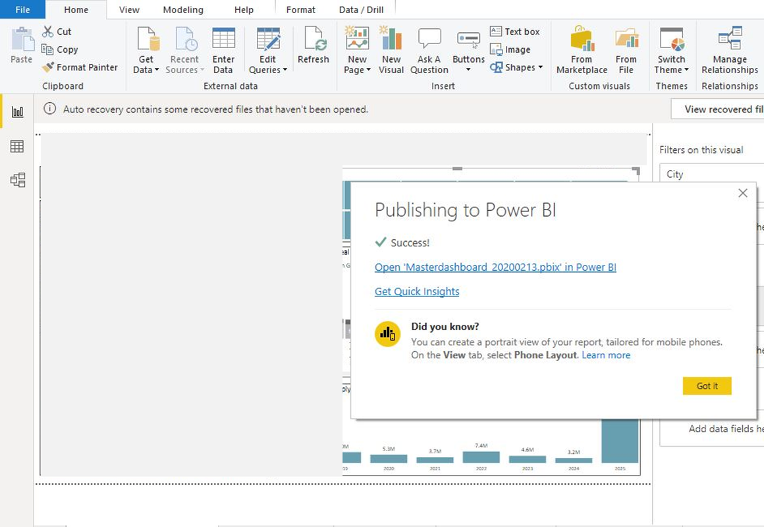Select the Home ribbon tab
Viewport: 764px width, 527px height.
click(76, 10)
